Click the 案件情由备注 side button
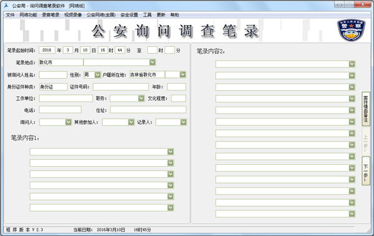The width and height of the screenshot is (374, 236). tap(366, 109)
